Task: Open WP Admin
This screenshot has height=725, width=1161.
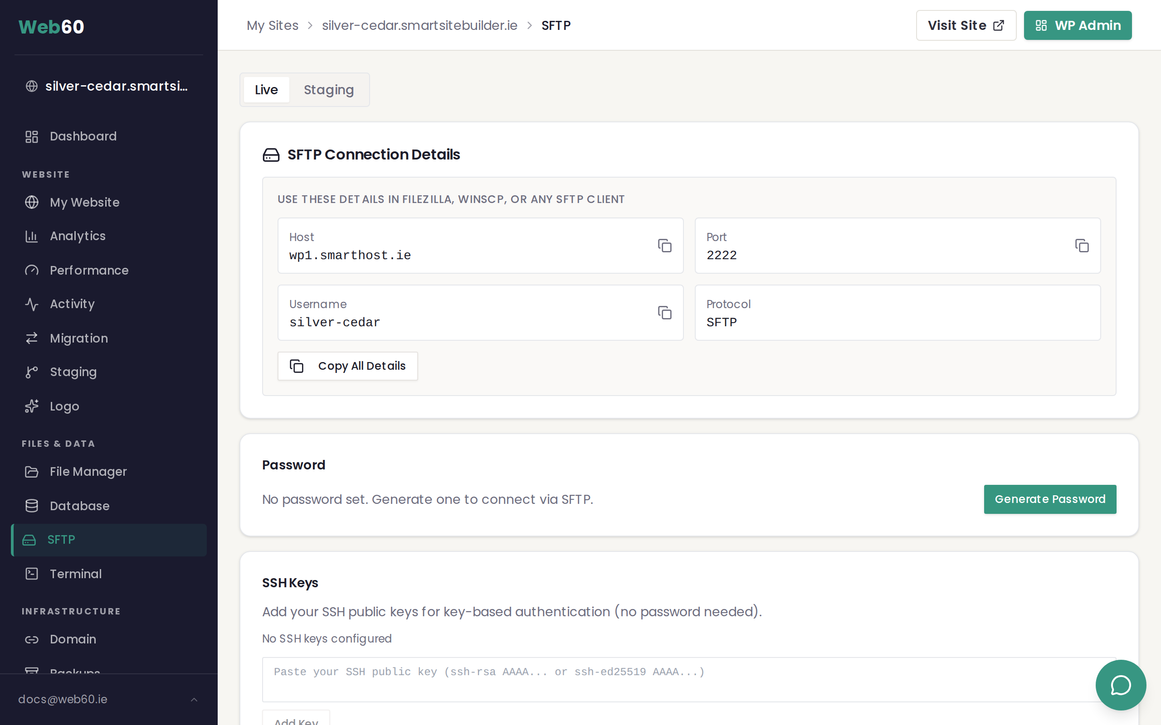Action: tap(1077, 25)
